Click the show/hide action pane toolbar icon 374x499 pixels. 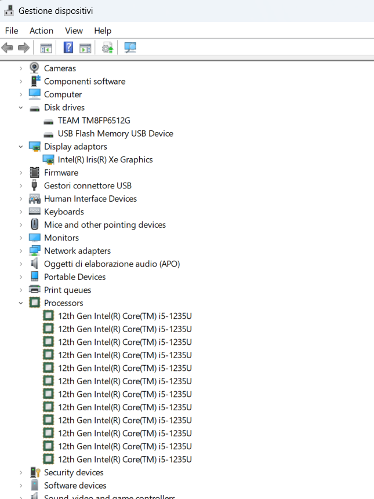(x=85, y=48)
